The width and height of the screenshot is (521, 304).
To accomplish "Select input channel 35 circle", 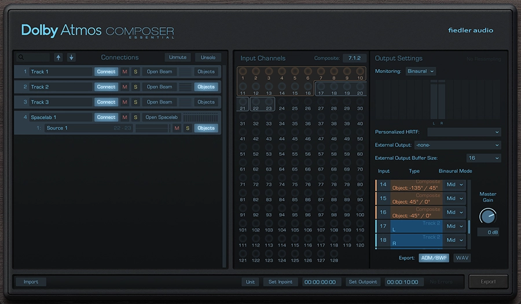I will click(295, 117).
